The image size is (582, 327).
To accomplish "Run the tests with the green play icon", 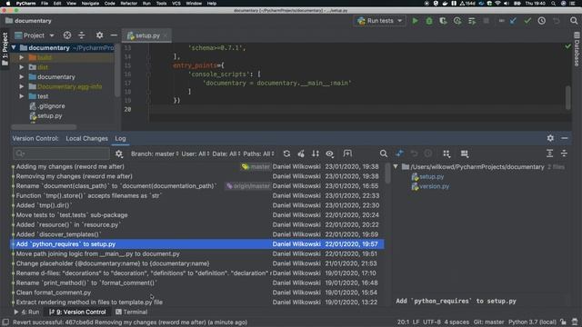I will coord(415,21).
